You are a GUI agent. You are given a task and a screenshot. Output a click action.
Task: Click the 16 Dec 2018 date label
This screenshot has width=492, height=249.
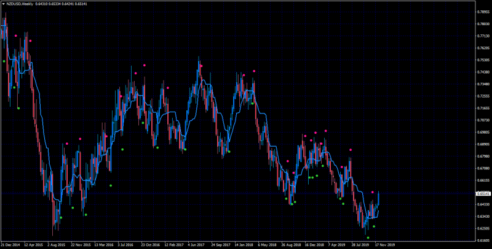pyautogui.click(x=315, y=245)
